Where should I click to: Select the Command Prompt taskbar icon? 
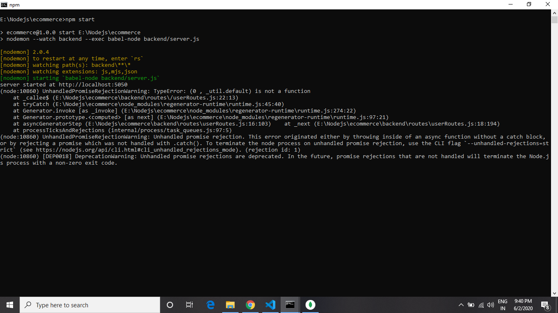click(290, 305)
